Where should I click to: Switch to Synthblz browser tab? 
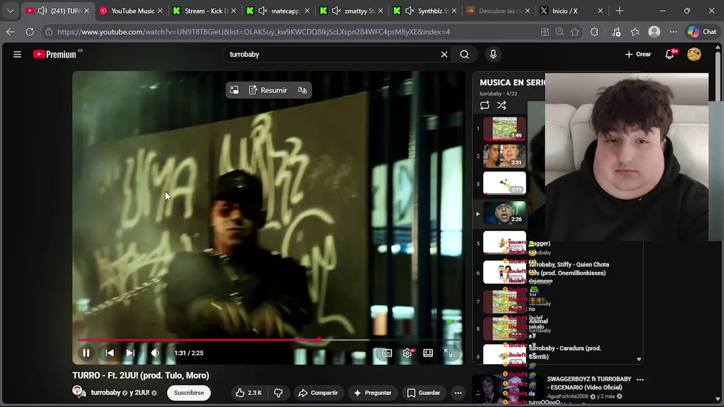(425, 11)
